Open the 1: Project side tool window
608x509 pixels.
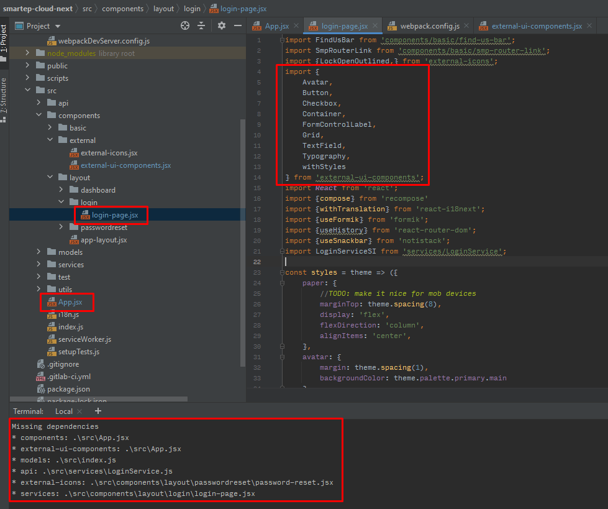coord(4,42)
